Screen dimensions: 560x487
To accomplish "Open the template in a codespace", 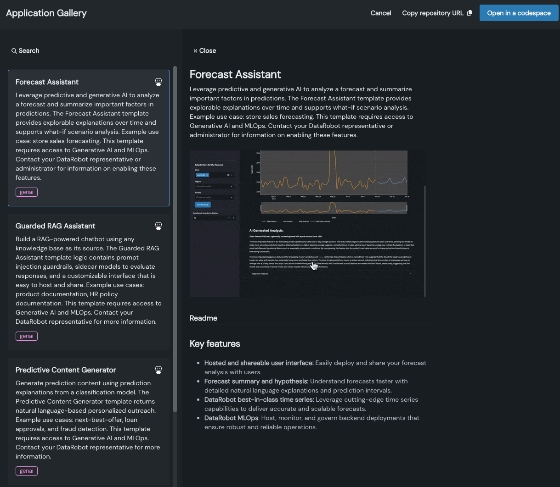I will coord(519,13).
